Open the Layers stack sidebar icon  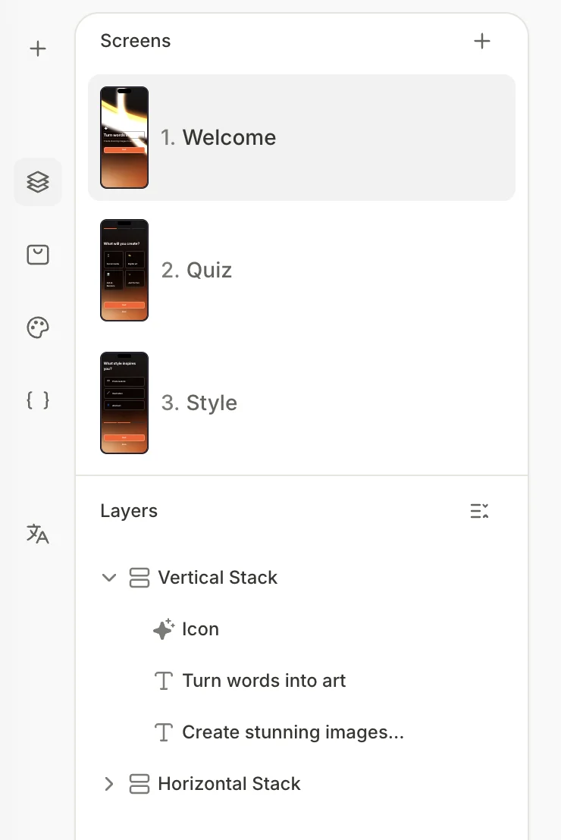pos(37,182)
